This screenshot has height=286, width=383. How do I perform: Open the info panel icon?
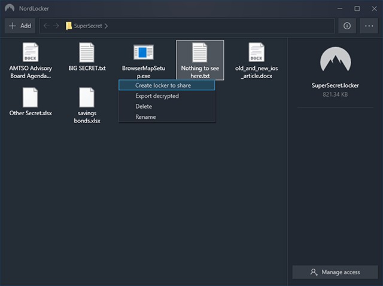(346, 26)
